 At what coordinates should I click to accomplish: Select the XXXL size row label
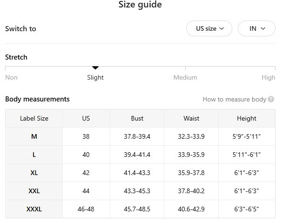point(34,209)
